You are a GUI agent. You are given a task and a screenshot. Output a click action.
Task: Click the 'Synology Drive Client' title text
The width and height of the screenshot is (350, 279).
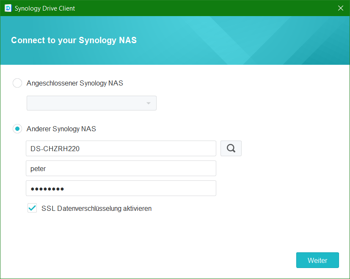pos(45,8)
